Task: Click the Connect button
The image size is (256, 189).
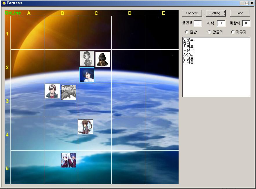Action: click(192, 13)
